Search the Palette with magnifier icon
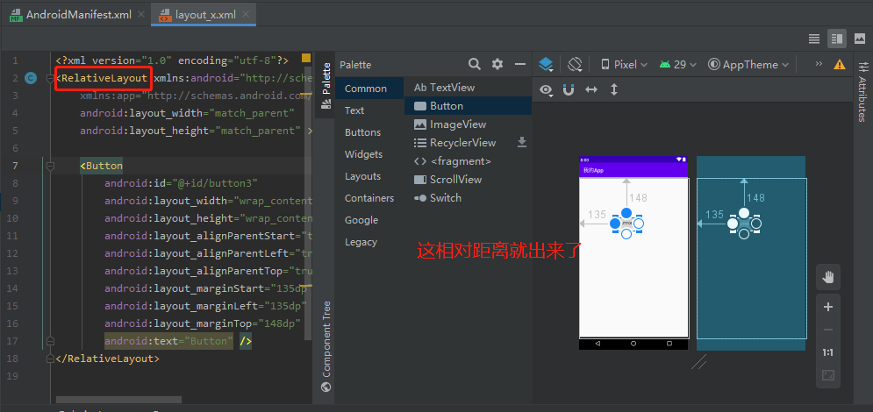This screenshot has height=412, width=873. (x=475, y=65)
